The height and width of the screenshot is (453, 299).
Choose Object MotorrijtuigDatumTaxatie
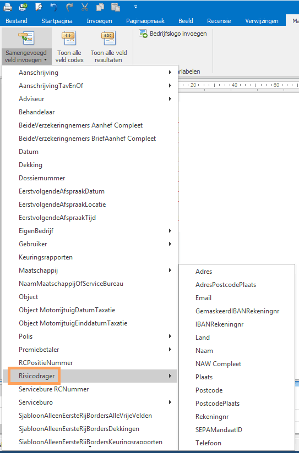coord(90,310)
